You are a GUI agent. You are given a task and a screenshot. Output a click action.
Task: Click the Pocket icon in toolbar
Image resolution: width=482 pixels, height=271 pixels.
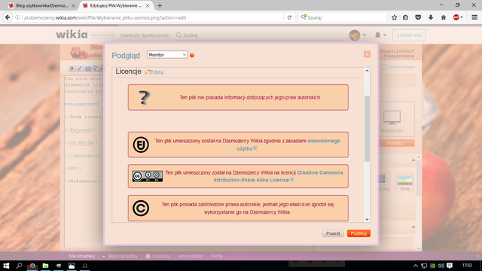[418, 17]
